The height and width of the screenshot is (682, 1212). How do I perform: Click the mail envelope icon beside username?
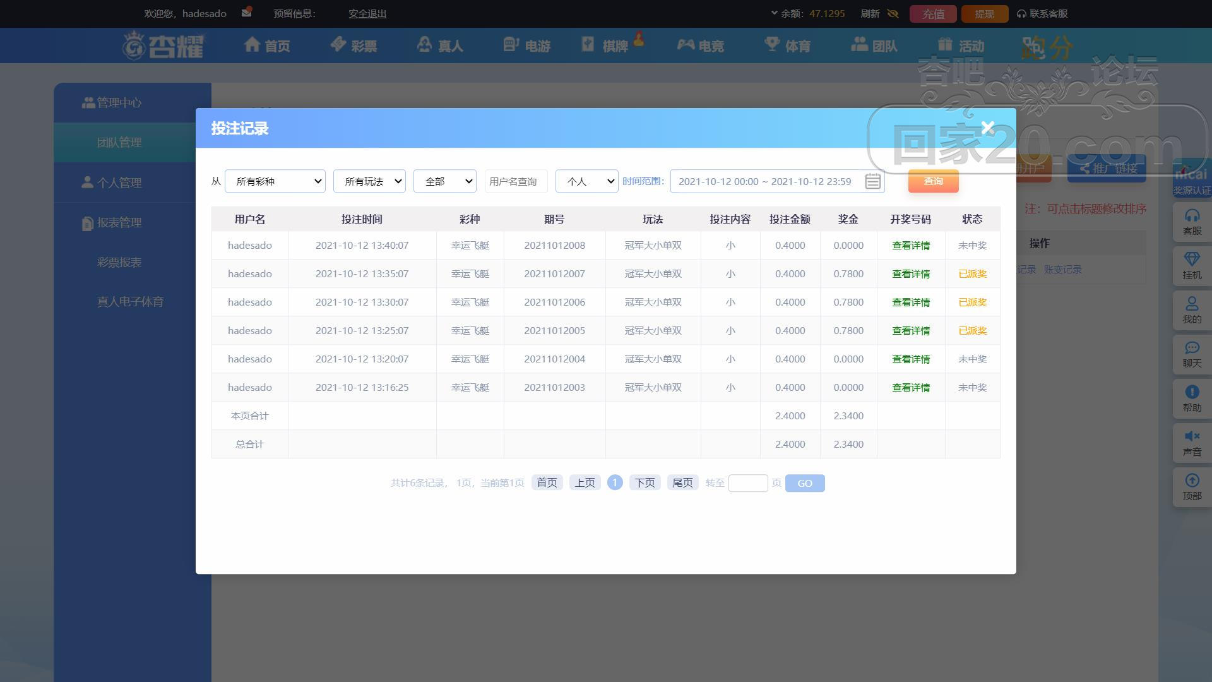pos(246,13)
